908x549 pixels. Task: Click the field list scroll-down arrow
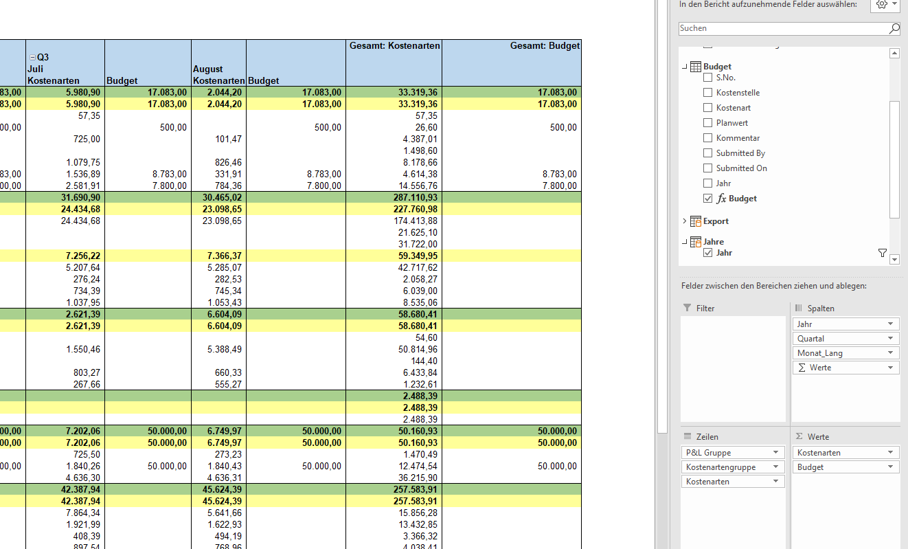tap(894, 260)
